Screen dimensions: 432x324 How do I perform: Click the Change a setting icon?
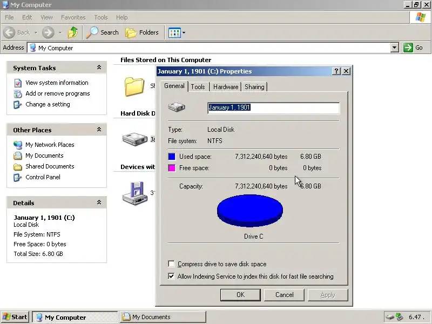pos(18,104)
